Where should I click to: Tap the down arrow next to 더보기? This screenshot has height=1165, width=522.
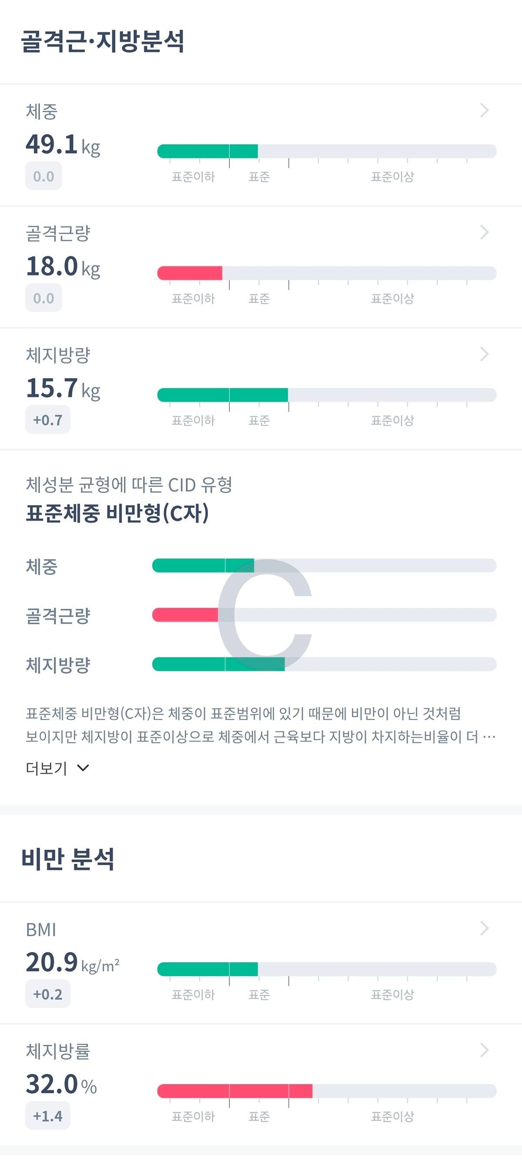pos(83,768)
